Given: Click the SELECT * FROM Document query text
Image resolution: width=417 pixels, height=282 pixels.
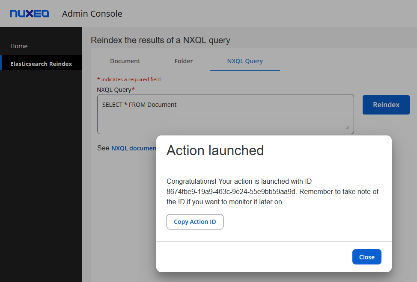Looking at the screenshot, I should coord(139,105).
